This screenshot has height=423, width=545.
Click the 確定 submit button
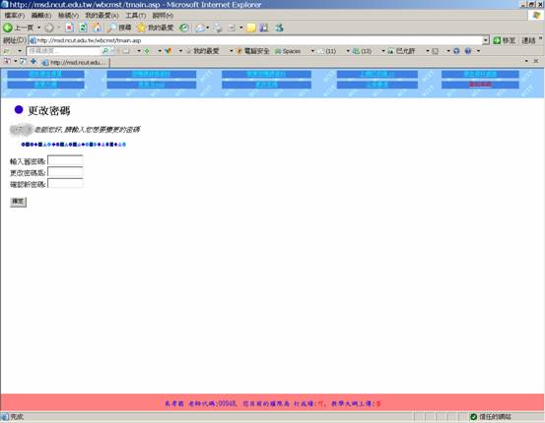pyautogui.click(x=18, y=202)
